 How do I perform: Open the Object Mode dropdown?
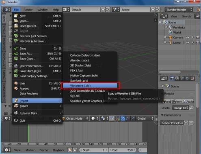pos(76,118)
